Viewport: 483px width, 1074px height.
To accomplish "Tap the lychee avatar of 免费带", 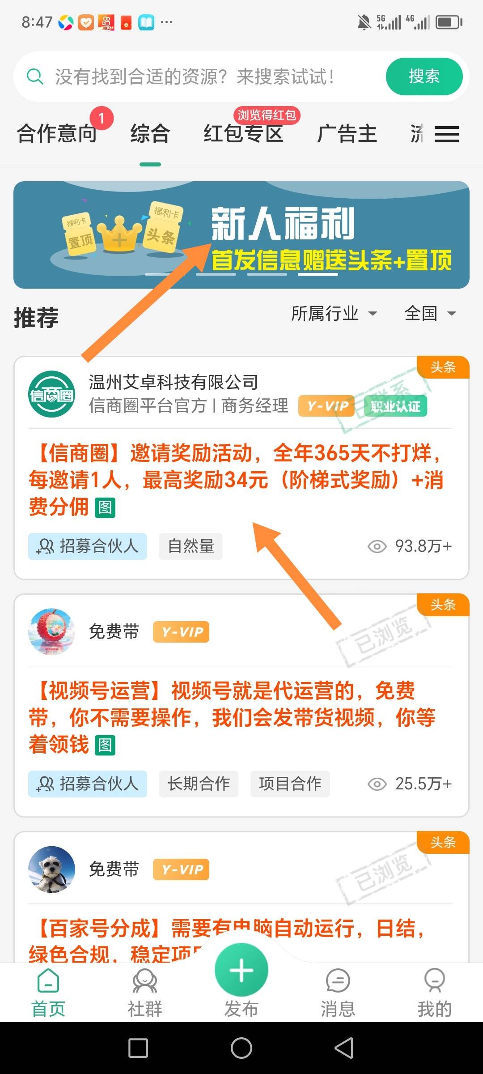I will (51, 631).
